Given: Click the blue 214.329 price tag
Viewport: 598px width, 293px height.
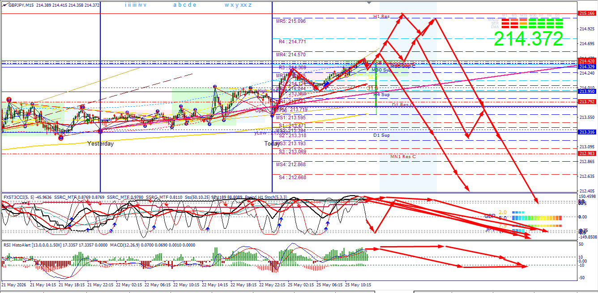Looking at the screenshot, I should (587, 66).
